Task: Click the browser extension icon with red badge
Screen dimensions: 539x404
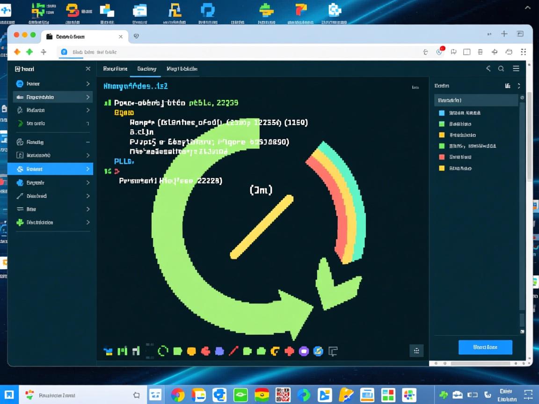Action: (x=439, y=52)
